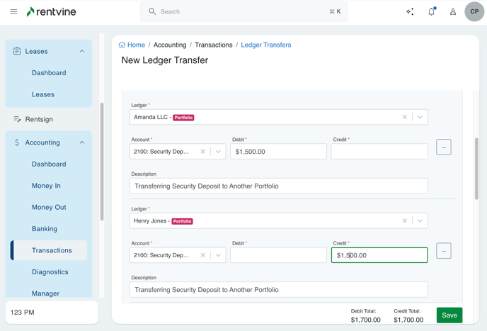This screenshot has height=331, width=487.
Task: Open the AI sparkle assistant icon
Action: tap(410, 12)
